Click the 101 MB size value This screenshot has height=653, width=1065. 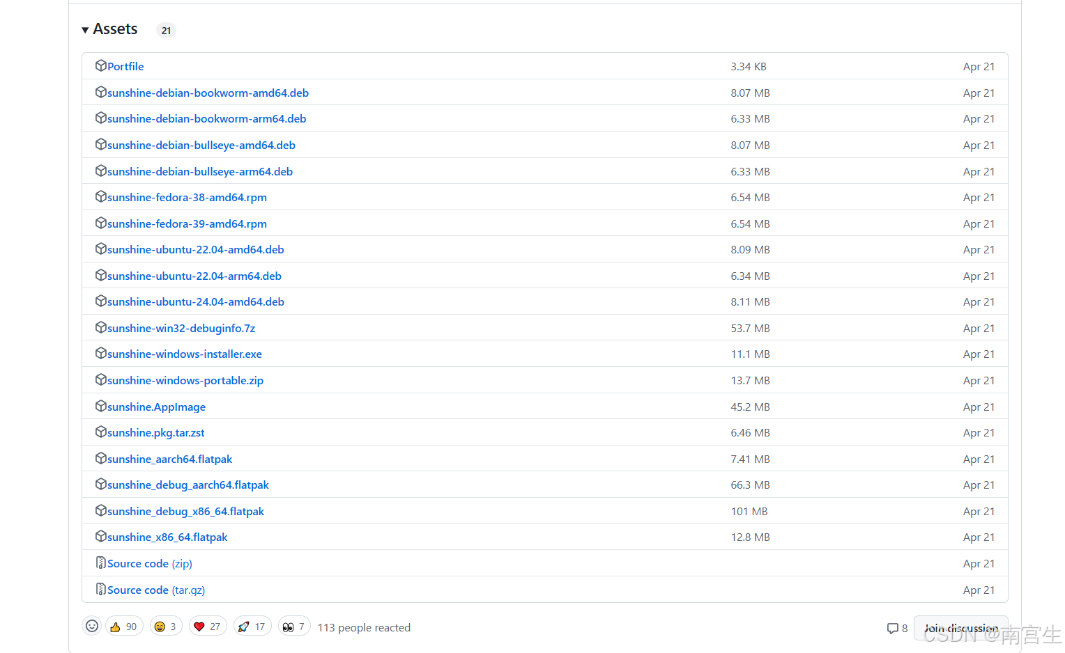(x=749, y=511)
